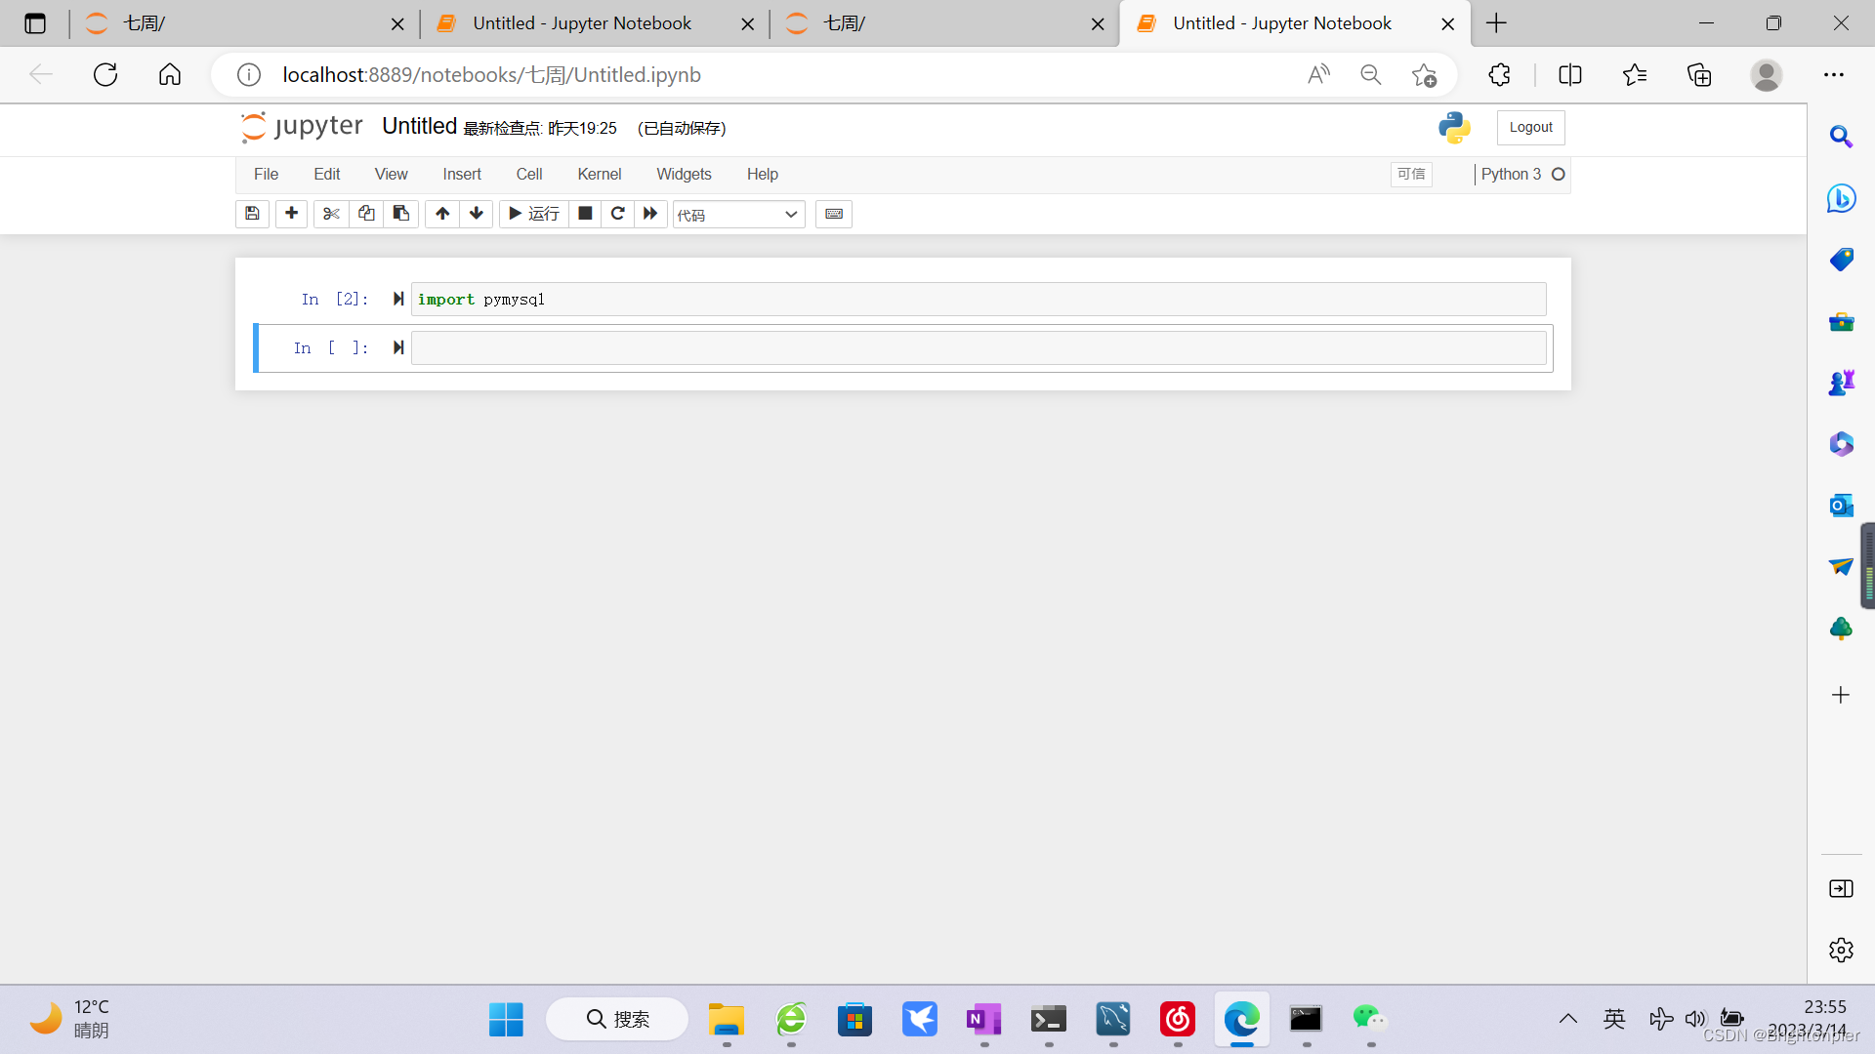Restart kernel and run all with fast-forward icon
This screenshot has height=1054, width=1875.
pyautogui.click(x=650, y=214)
